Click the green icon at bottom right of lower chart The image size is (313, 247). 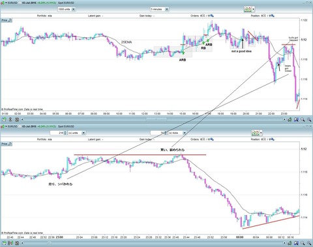coord(290,243)
